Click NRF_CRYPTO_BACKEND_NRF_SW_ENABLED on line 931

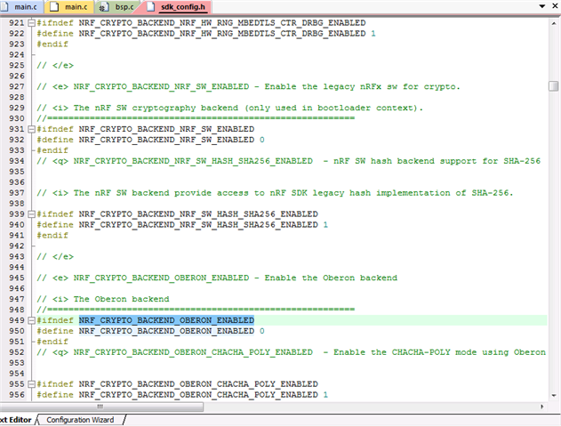click(166, 129)
